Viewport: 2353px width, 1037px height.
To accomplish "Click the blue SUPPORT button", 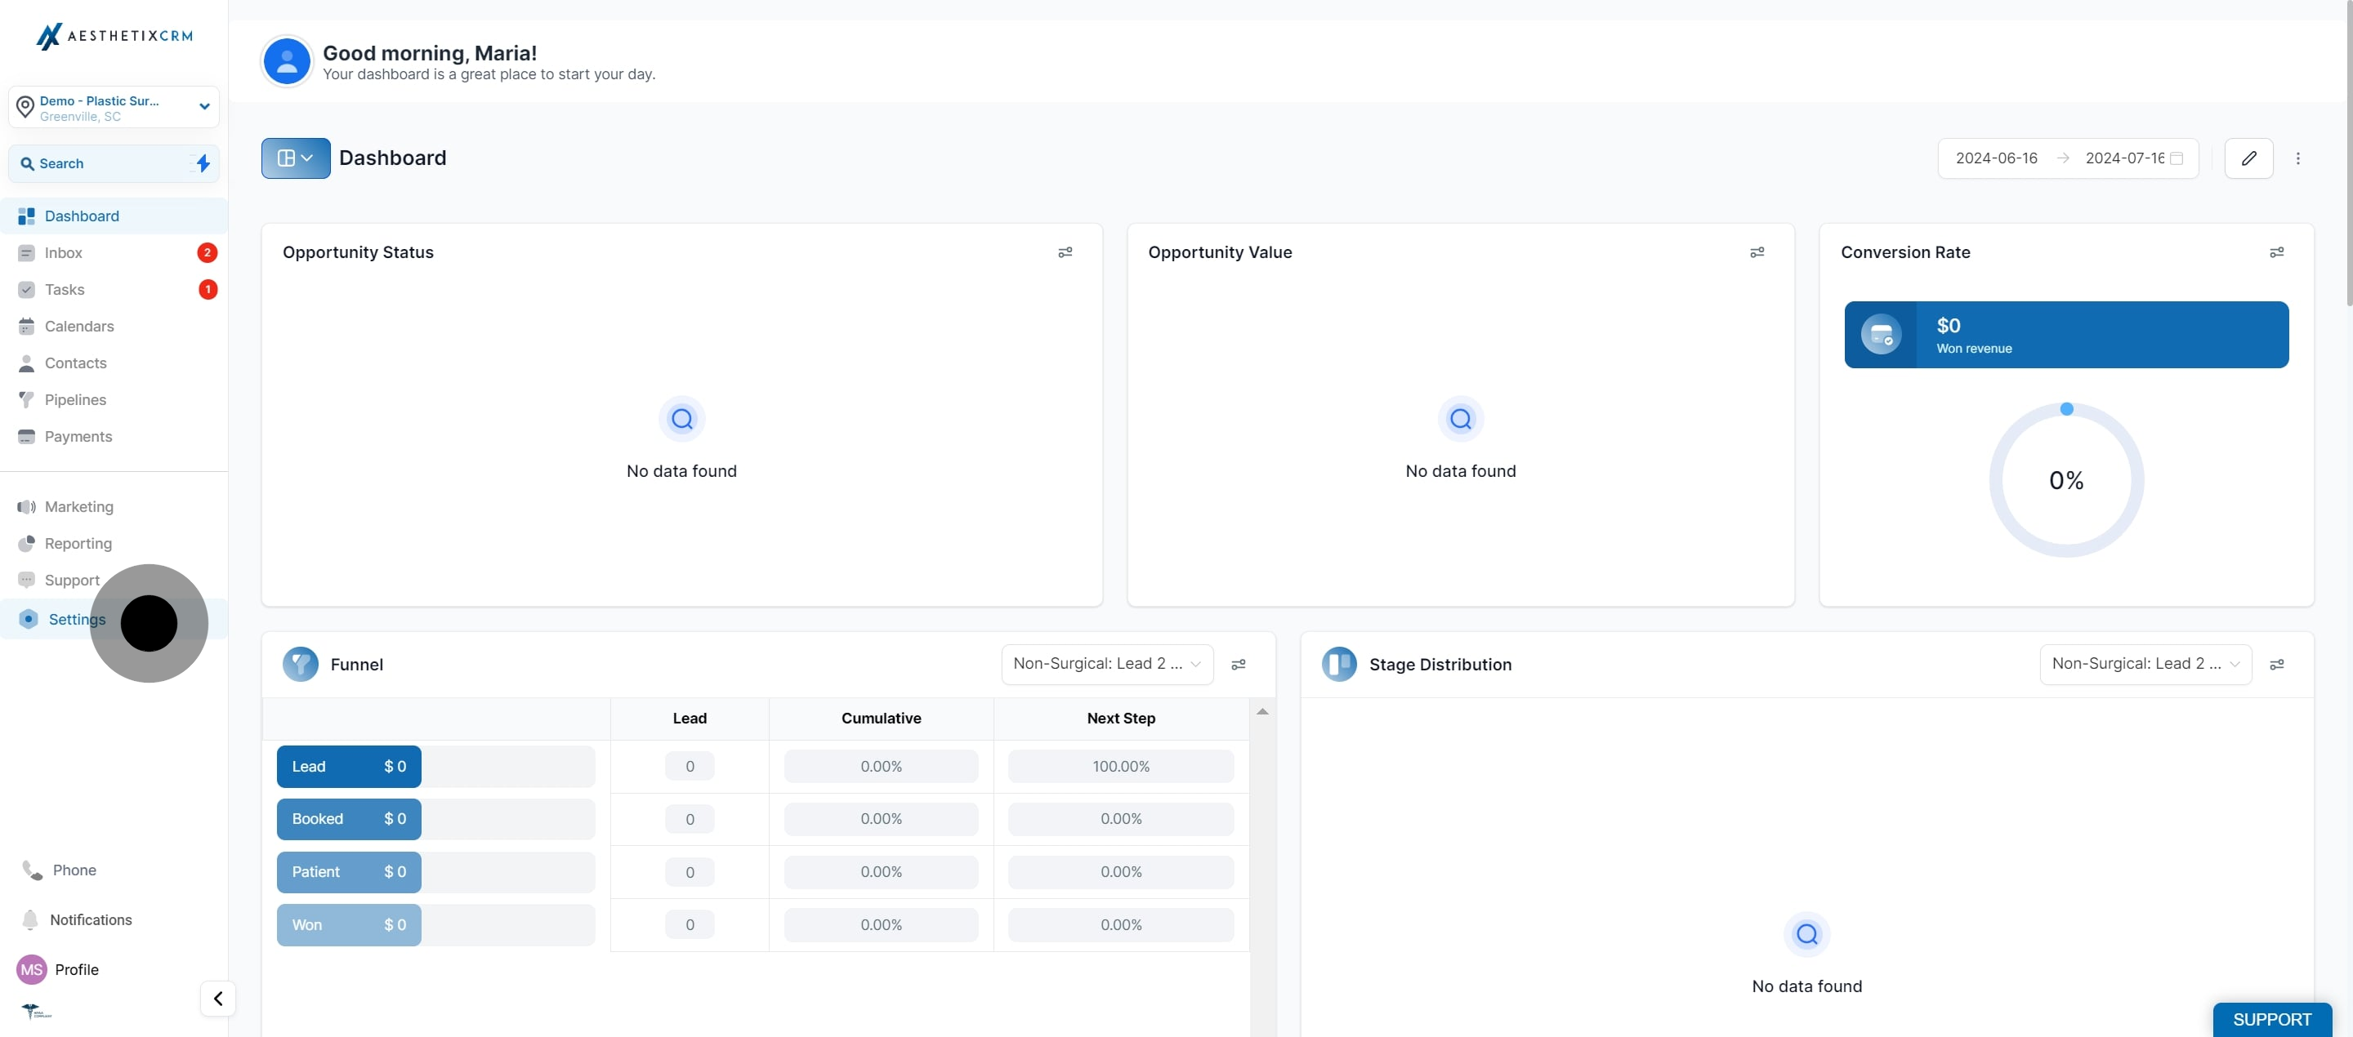I will (2271, 1020).
